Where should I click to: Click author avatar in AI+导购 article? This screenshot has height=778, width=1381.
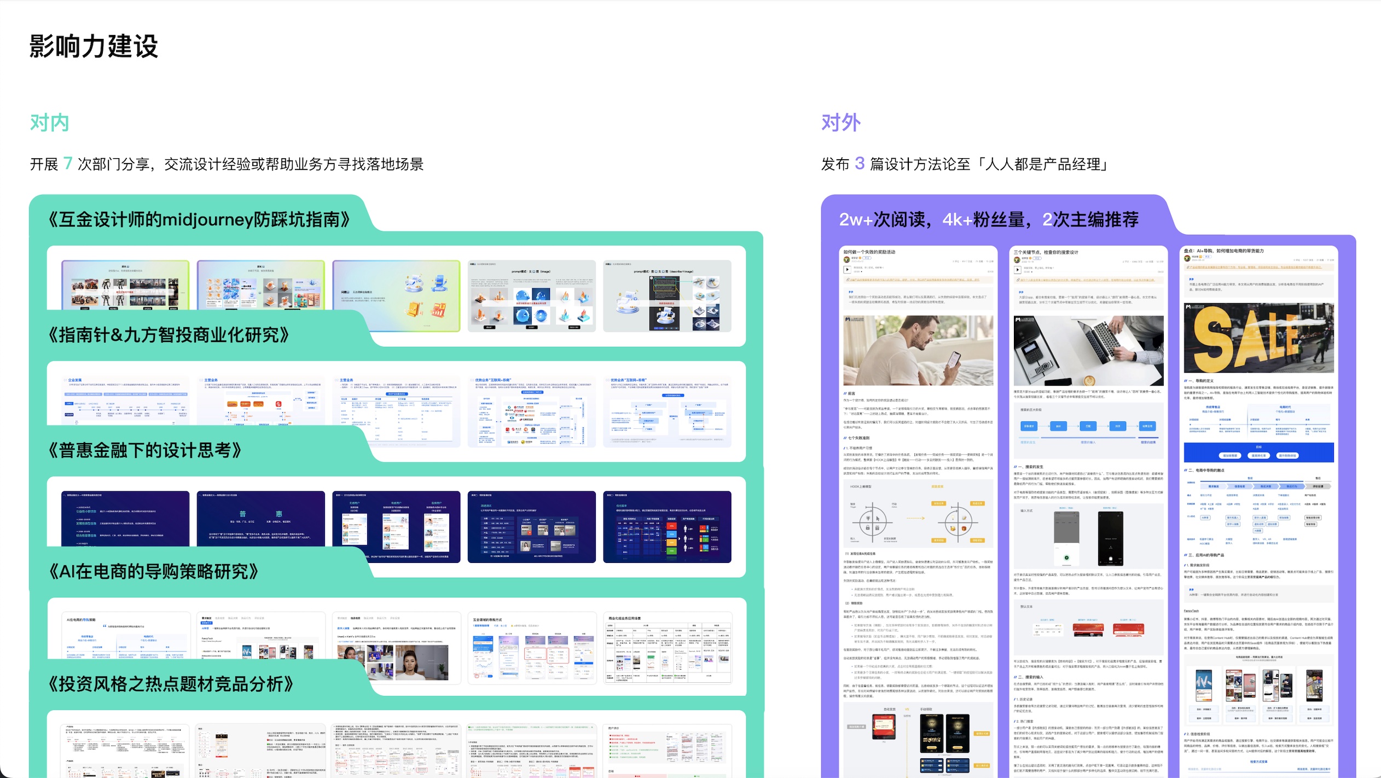(1187, 257)
